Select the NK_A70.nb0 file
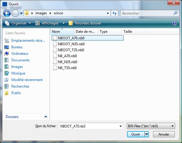The width and height of the screenshot is (182, 143). [67, 56]
